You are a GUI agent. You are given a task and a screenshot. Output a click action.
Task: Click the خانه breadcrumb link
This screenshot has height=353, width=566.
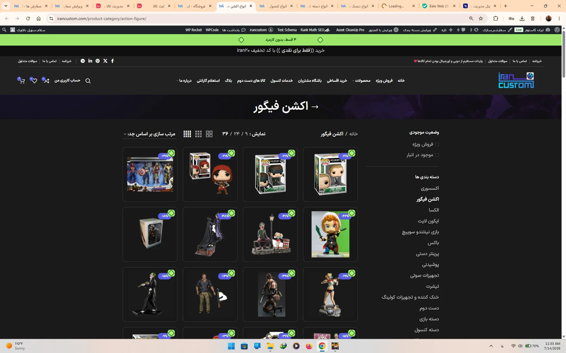click(353, 134)
